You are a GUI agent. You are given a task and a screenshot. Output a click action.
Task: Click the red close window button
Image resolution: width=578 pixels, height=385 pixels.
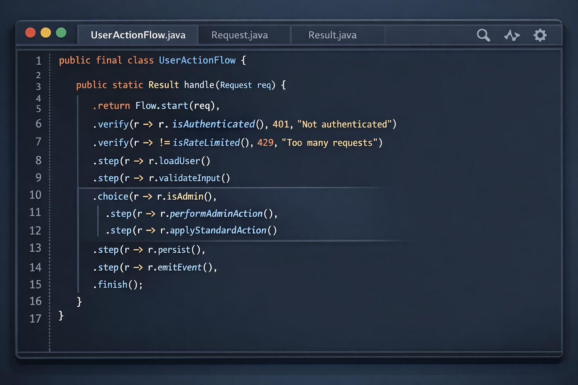coord(30,33)
